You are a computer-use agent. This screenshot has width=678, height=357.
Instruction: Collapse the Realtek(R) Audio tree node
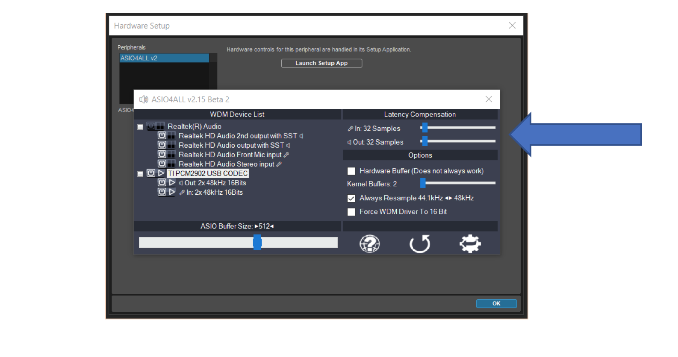pos(140,127)
